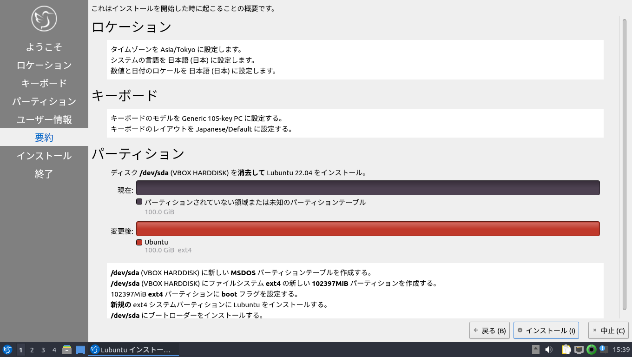
Task: Click the 15:39 panel clock
Action: 621,350
